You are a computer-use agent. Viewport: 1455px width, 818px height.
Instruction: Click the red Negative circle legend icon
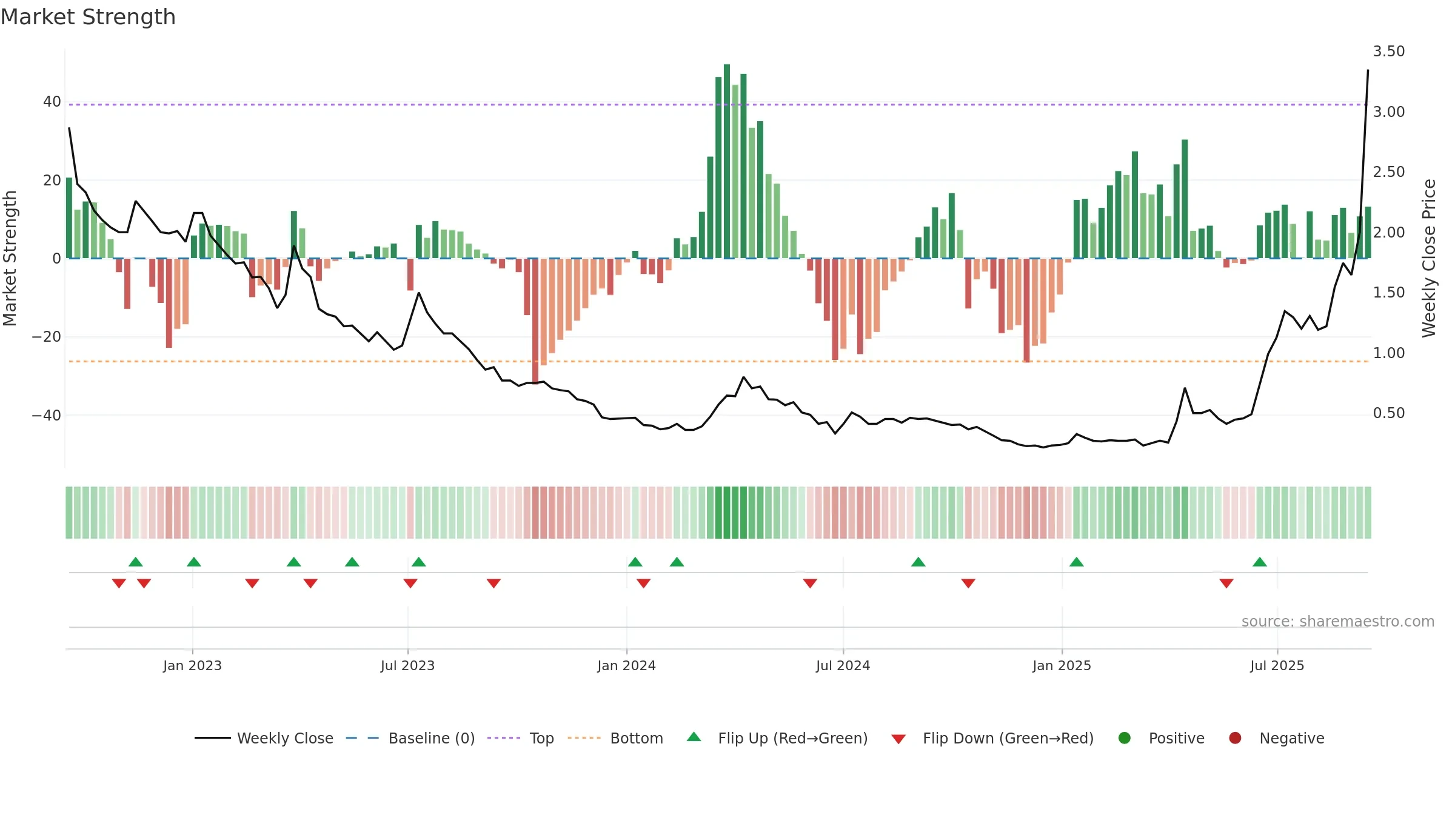point(1235,738)
